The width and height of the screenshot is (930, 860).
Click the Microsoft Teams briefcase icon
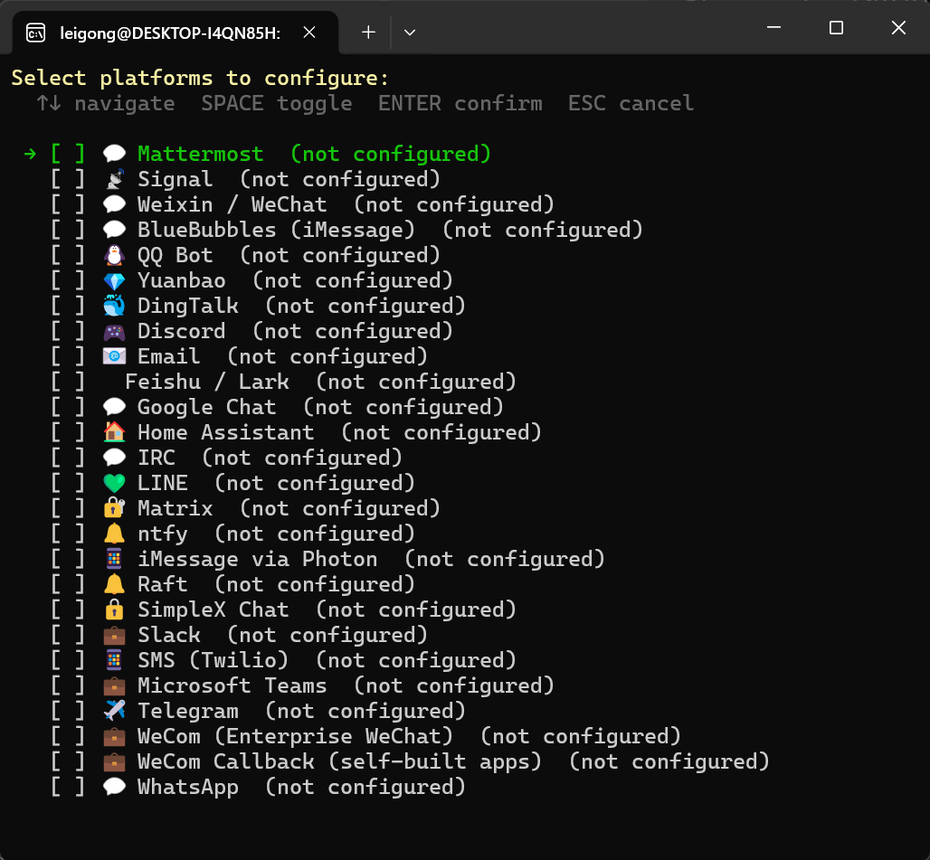coord(115,685)
